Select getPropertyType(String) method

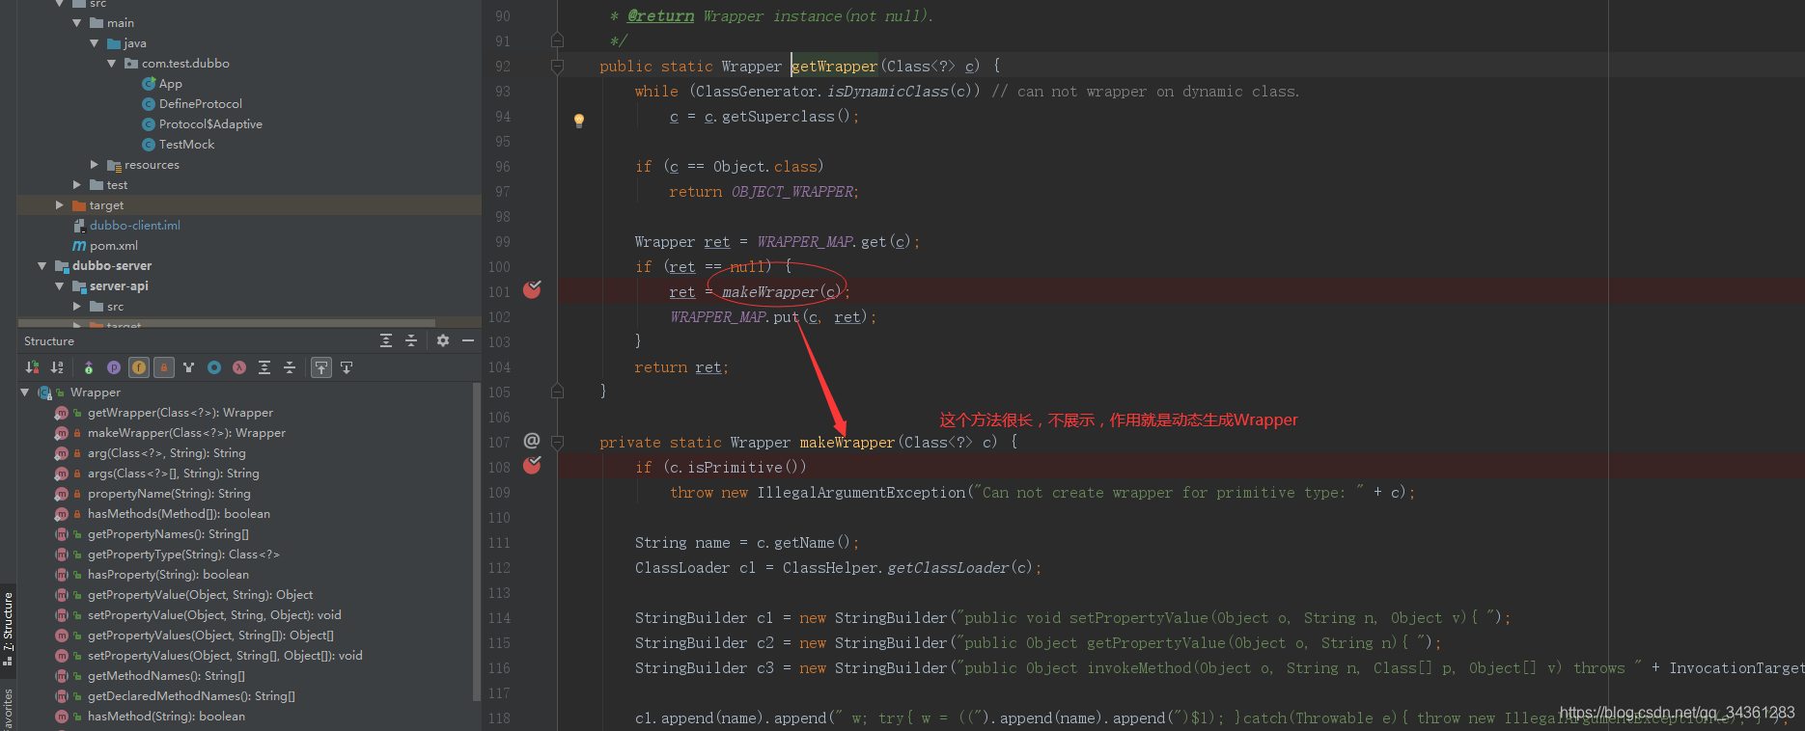click(x=183, y=555)
